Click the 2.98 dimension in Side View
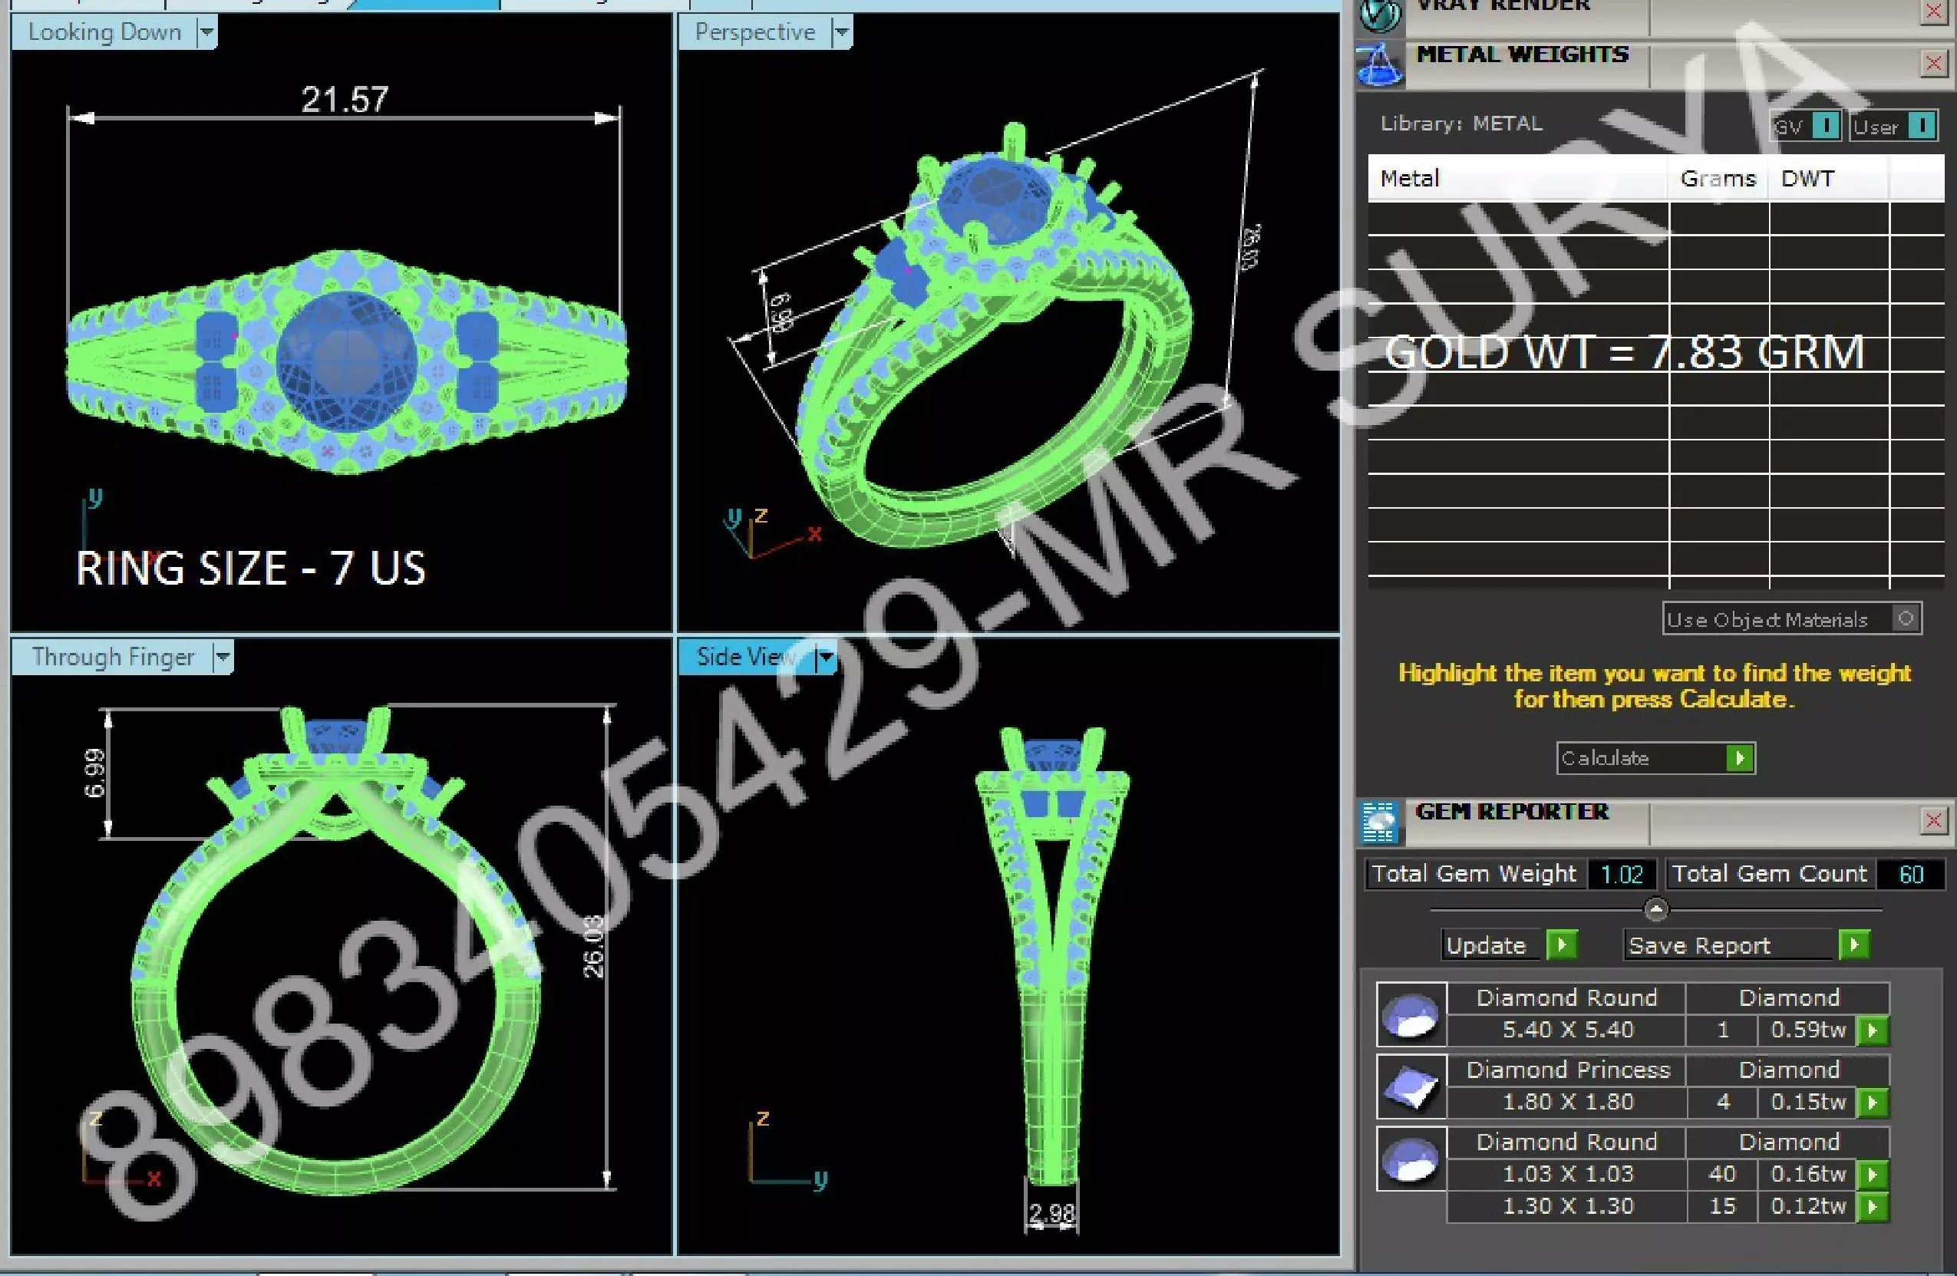This screenshot has height=1276, width=1957. tap(1051, 1214)
